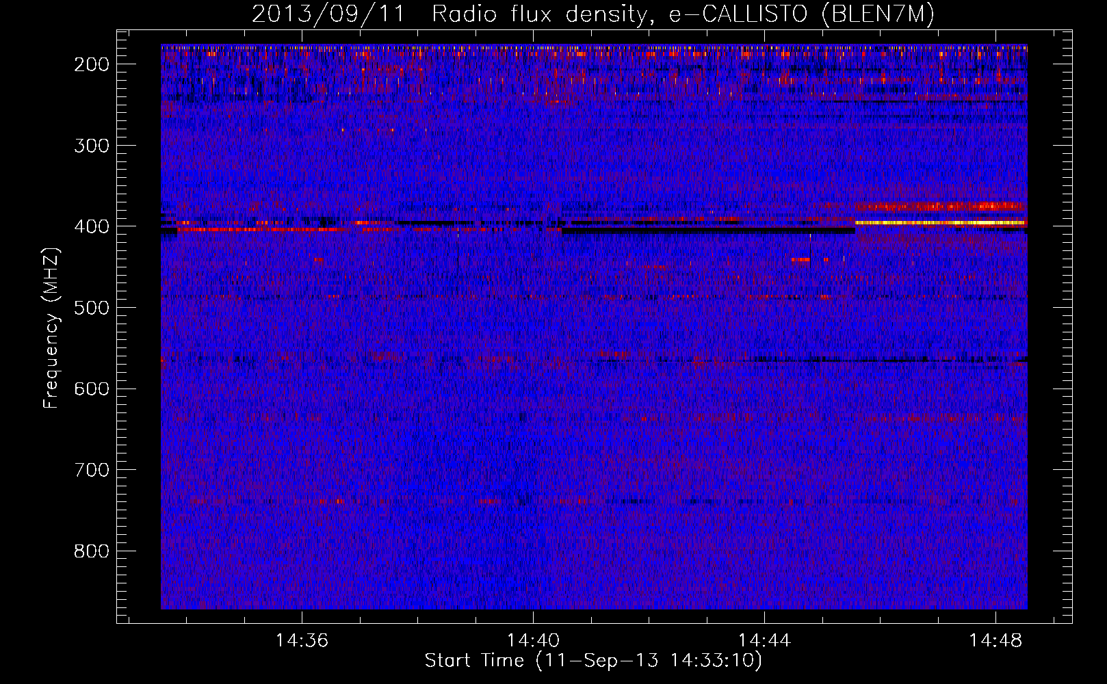
Task: Click the 14:40 time tick label
Action: (533, 641)
